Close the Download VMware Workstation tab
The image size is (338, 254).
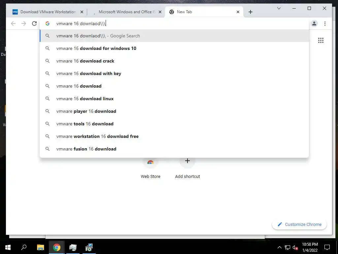pyautogui.click(x=82, y=12)
